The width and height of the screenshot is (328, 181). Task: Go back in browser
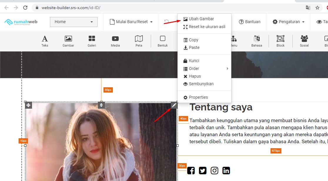click(6, 8)
